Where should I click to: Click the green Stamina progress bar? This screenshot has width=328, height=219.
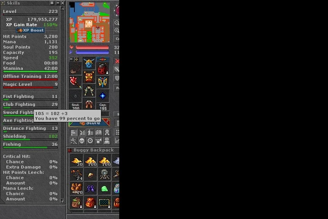(30, 71)
